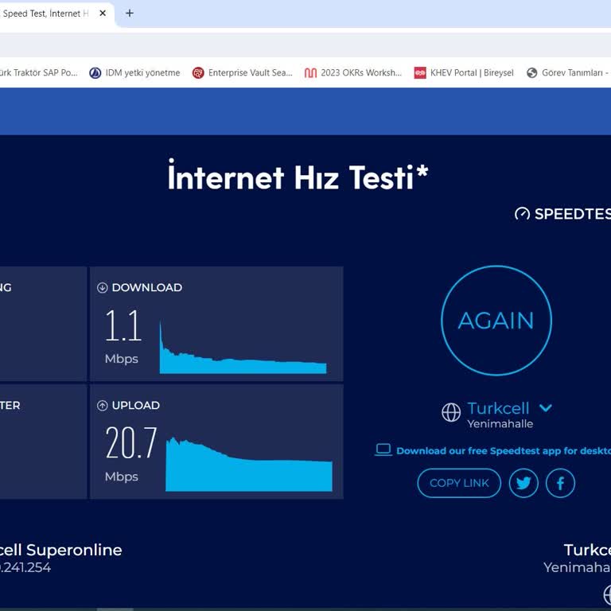Open the Türk Traktör SAP Portal bookmark

pyautogui.click(x=38, y=73)
